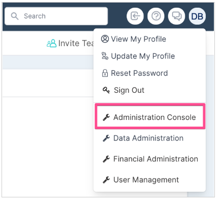Open Data Administration
Viewport: 219px width, 202px height.
(x=143, y=138)
